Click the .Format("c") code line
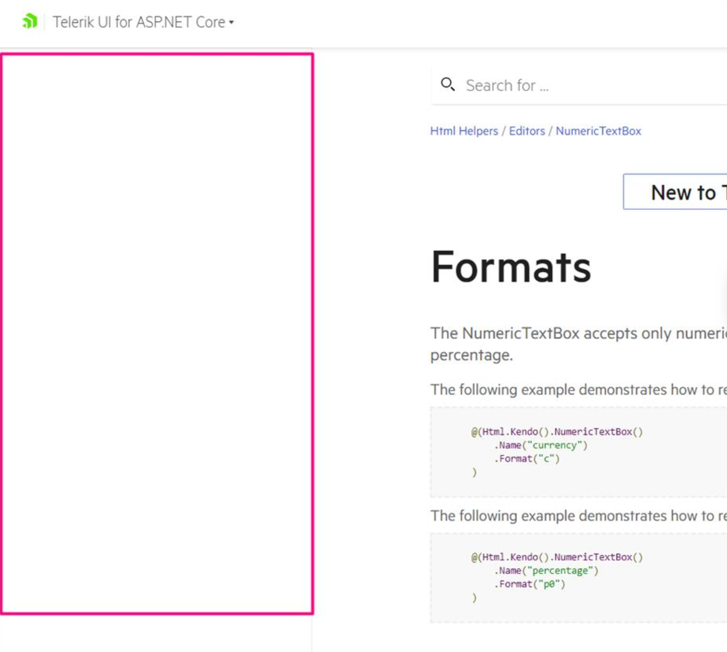The image size is (727, 652). pyautogui.click(x=527, y=459)
